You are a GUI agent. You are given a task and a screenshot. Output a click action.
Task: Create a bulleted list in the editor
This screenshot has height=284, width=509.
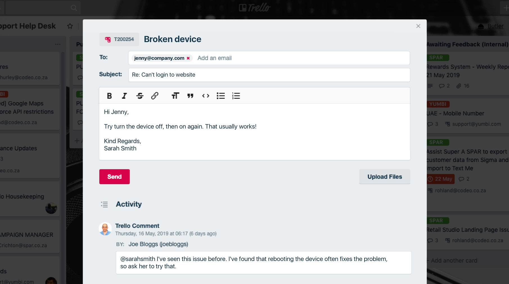click(221, 96)
